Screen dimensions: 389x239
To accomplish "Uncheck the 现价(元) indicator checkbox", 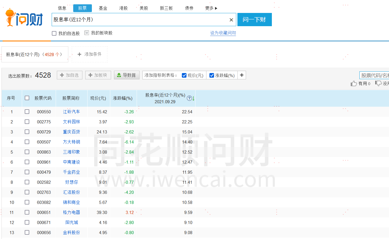I will [184, 75].
